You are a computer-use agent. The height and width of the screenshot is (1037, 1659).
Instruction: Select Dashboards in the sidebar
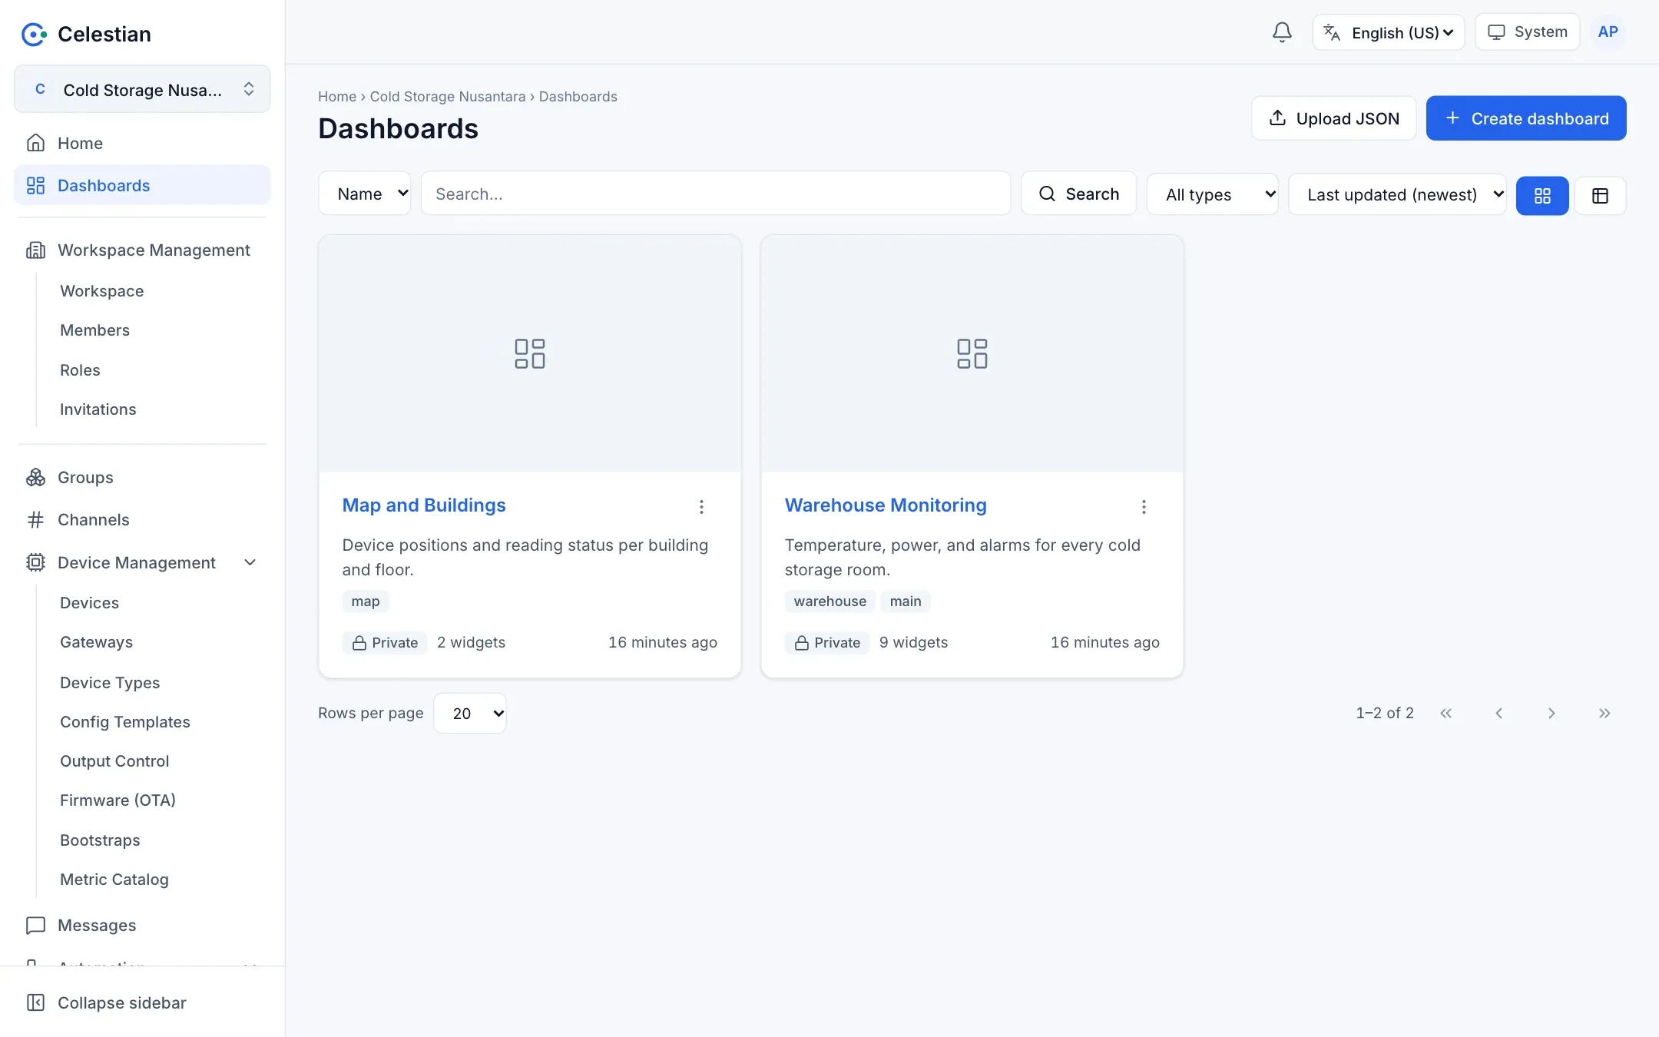pos(142,186)
